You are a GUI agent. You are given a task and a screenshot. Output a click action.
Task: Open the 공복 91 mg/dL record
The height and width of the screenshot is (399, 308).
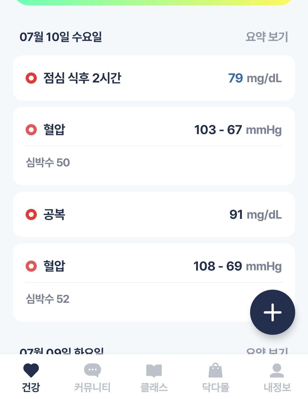(x=154, y=214)
